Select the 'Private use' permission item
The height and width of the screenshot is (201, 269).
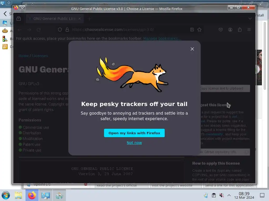30,150
